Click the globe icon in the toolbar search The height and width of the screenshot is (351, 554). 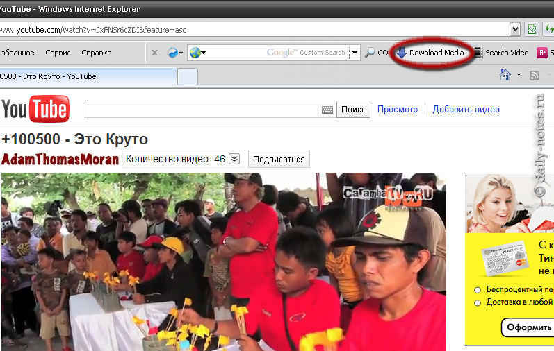point(195,53)
